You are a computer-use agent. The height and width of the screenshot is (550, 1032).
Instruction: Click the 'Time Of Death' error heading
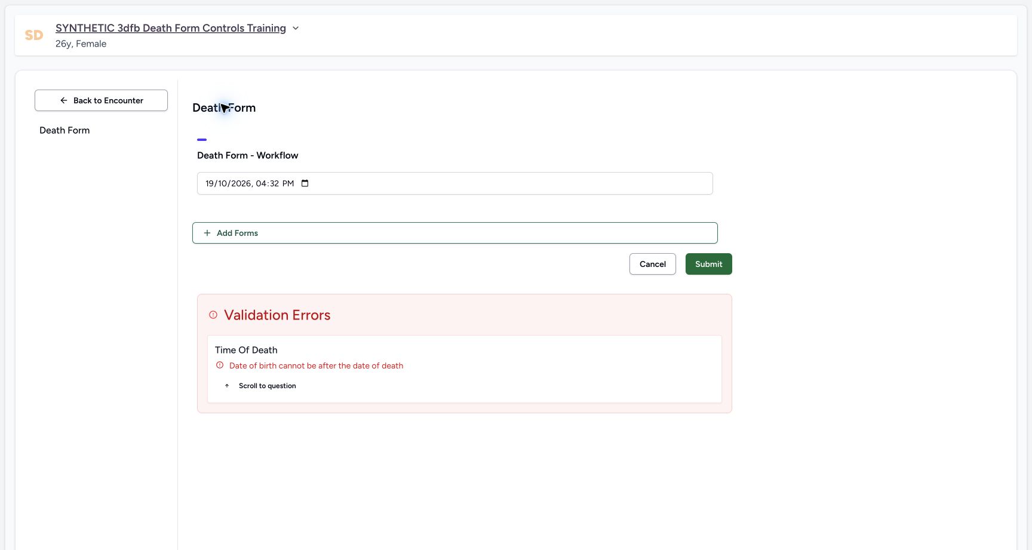[x=246, y=350]
